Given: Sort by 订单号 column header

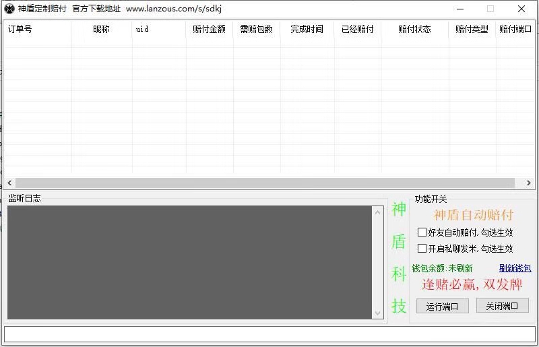Looking at the screenshot, I should click(37, 29).
